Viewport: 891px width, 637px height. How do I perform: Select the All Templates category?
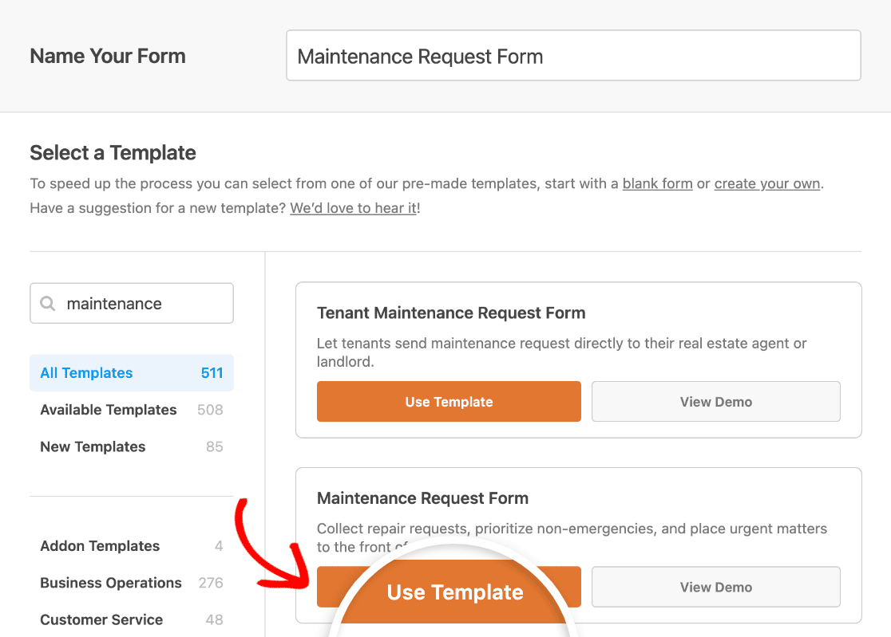point(131,372)
